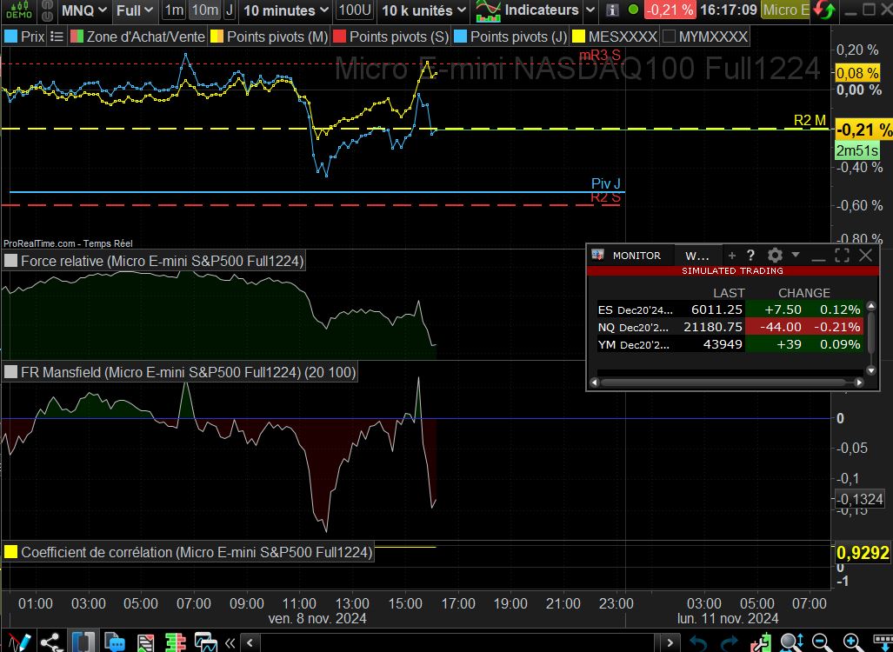893x652 pixels.
Task: Click Monitor's horizontal scrollbar right arrow
Action: pyautogui.click(x=859, y=383)
